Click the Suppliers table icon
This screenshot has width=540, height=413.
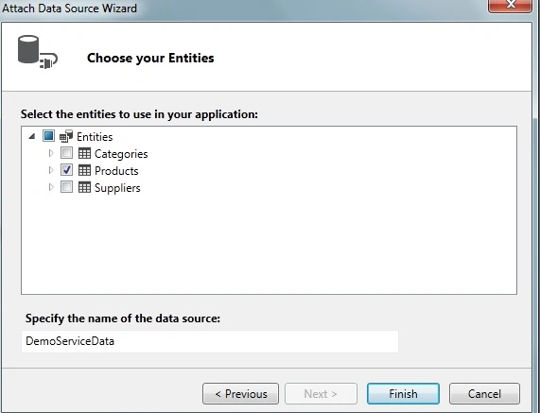coord(84,187)
